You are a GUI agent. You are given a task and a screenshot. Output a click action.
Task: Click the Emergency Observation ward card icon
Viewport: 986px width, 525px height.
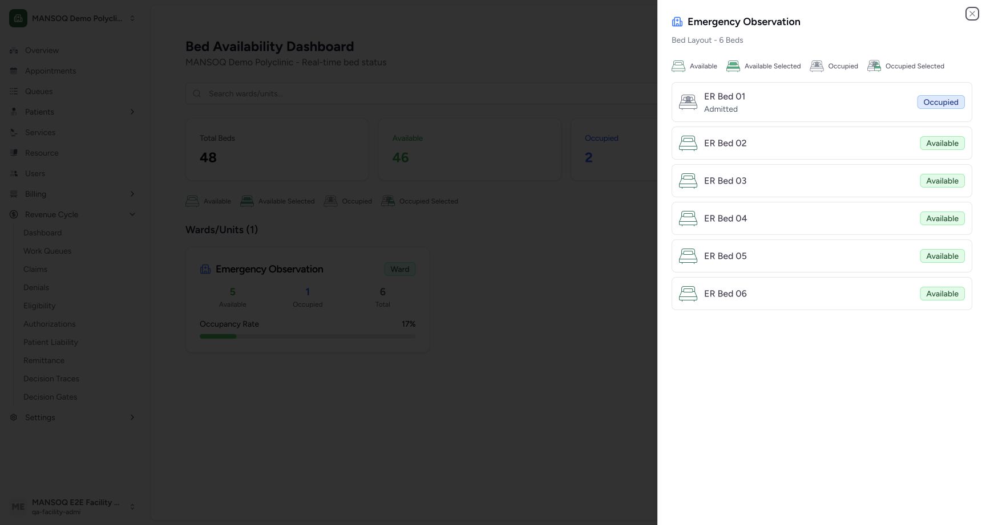click(x=205, y=269)
